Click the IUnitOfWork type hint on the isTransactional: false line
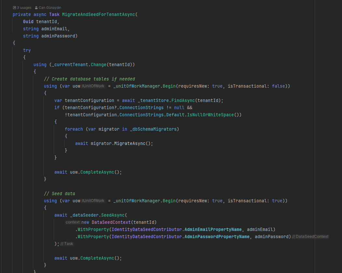This screenshot has width=342, height=273. pos(93,86)
